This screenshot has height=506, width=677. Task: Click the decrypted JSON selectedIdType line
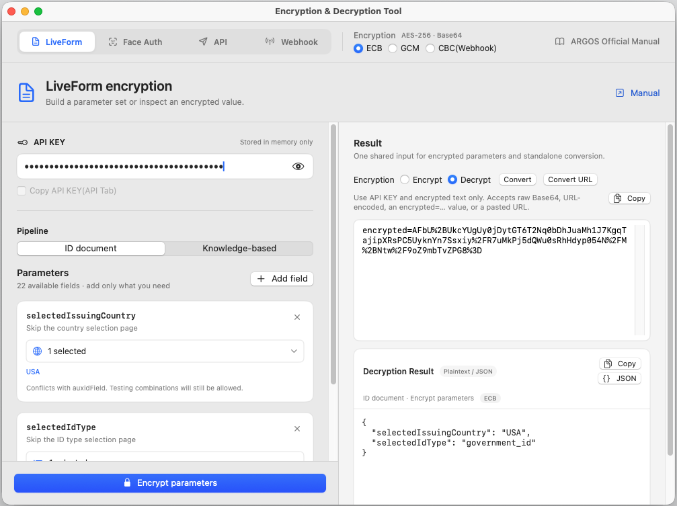(x=453, y=443)
